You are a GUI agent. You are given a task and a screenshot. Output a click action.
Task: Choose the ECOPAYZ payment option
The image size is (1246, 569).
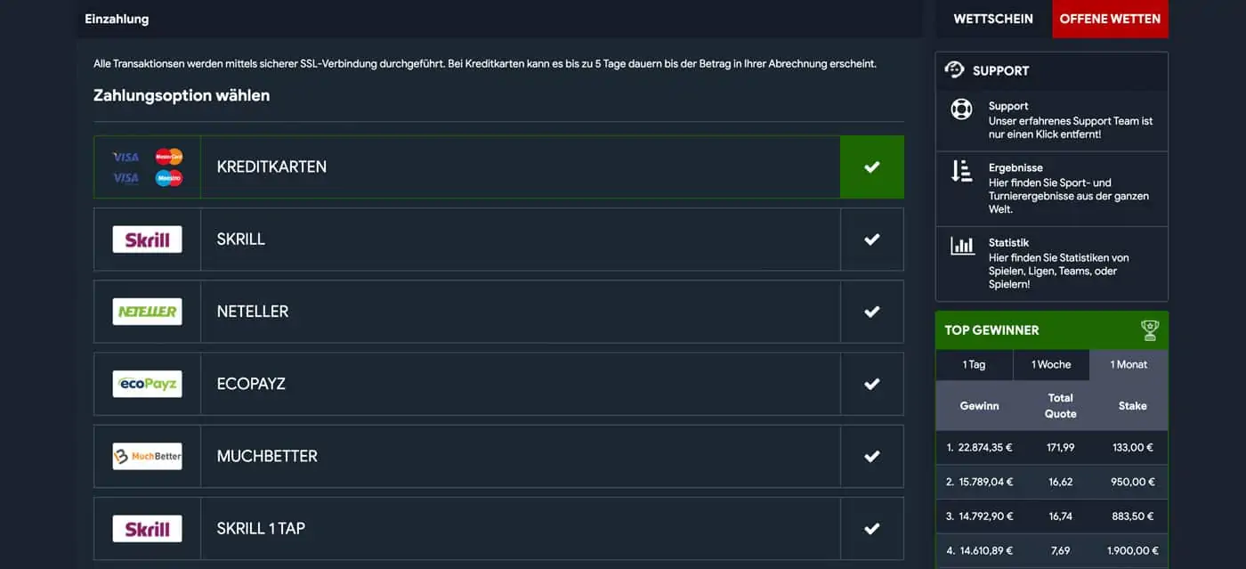(498, 384)
